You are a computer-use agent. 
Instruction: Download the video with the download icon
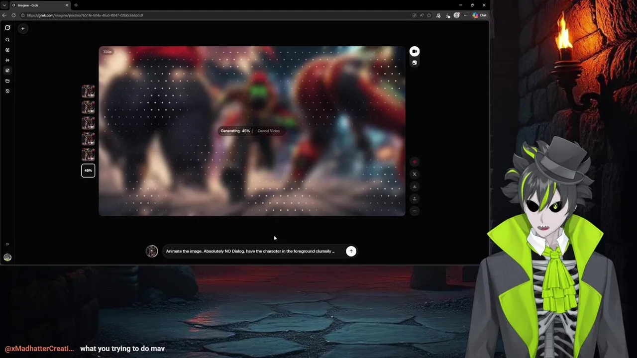click(x=415, y=186)
